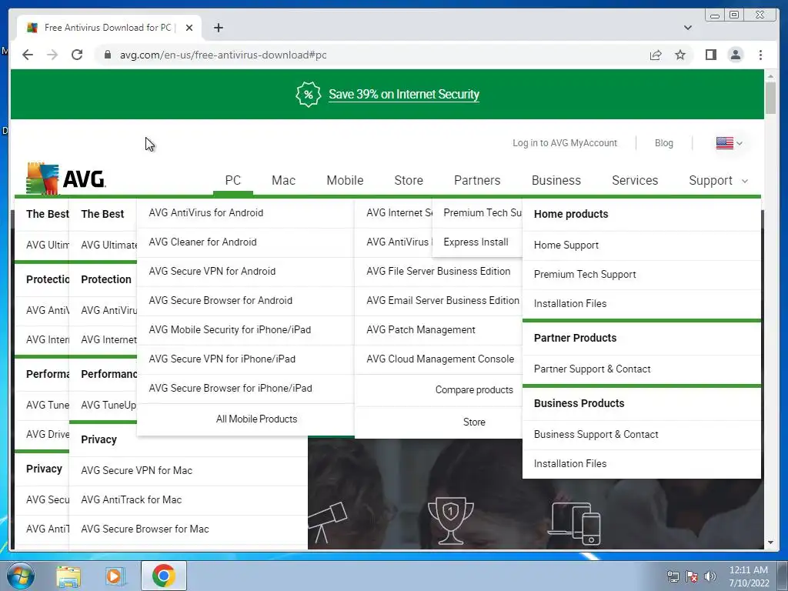788x591 pixels.
Task: Click the multi-device icon
Action: 574,523
